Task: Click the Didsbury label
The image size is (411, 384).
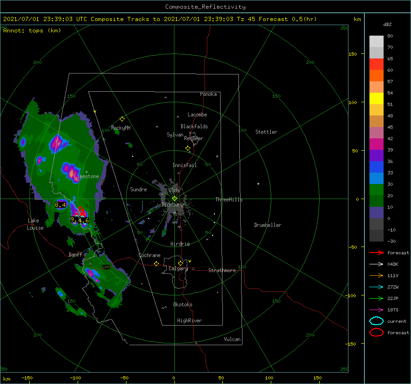Action: pyautogui.click(x=173, y=205)
